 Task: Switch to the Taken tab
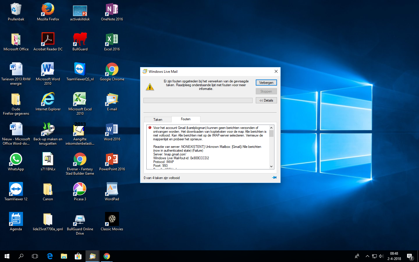pyautogui.click(x=158, y=120)
